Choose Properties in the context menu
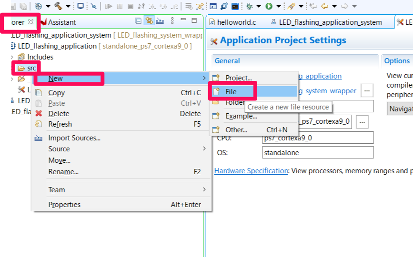 pos(121,205)
